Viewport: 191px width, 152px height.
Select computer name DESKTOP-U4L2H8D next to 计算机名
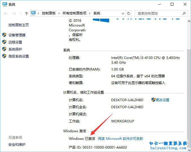coord(127,100)
